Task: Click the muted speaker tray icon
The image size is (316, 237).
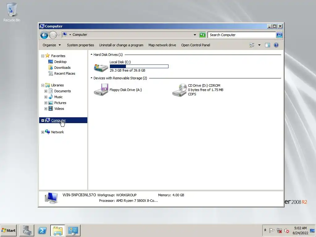Action: pos(286,230)
